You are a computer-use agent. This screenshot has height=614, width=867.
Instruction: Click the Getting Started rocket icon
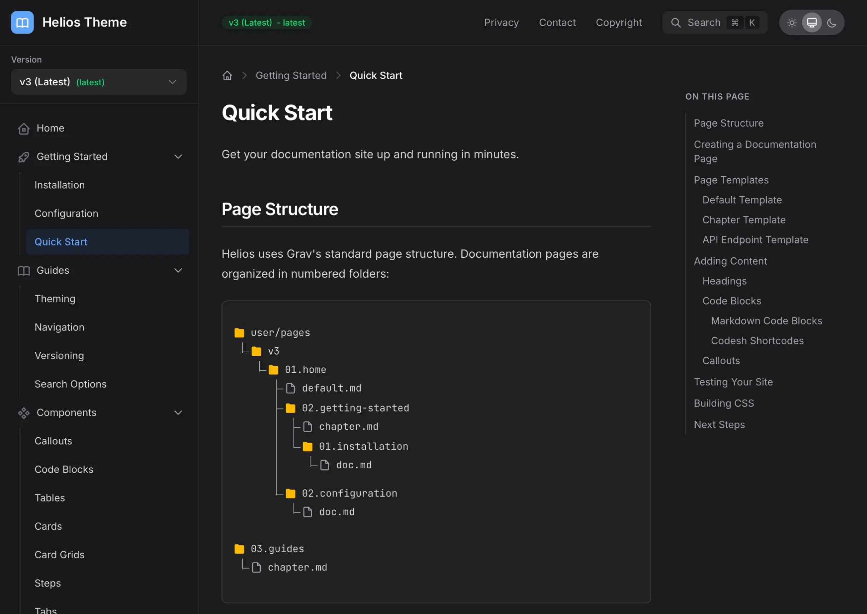(24, 157)
